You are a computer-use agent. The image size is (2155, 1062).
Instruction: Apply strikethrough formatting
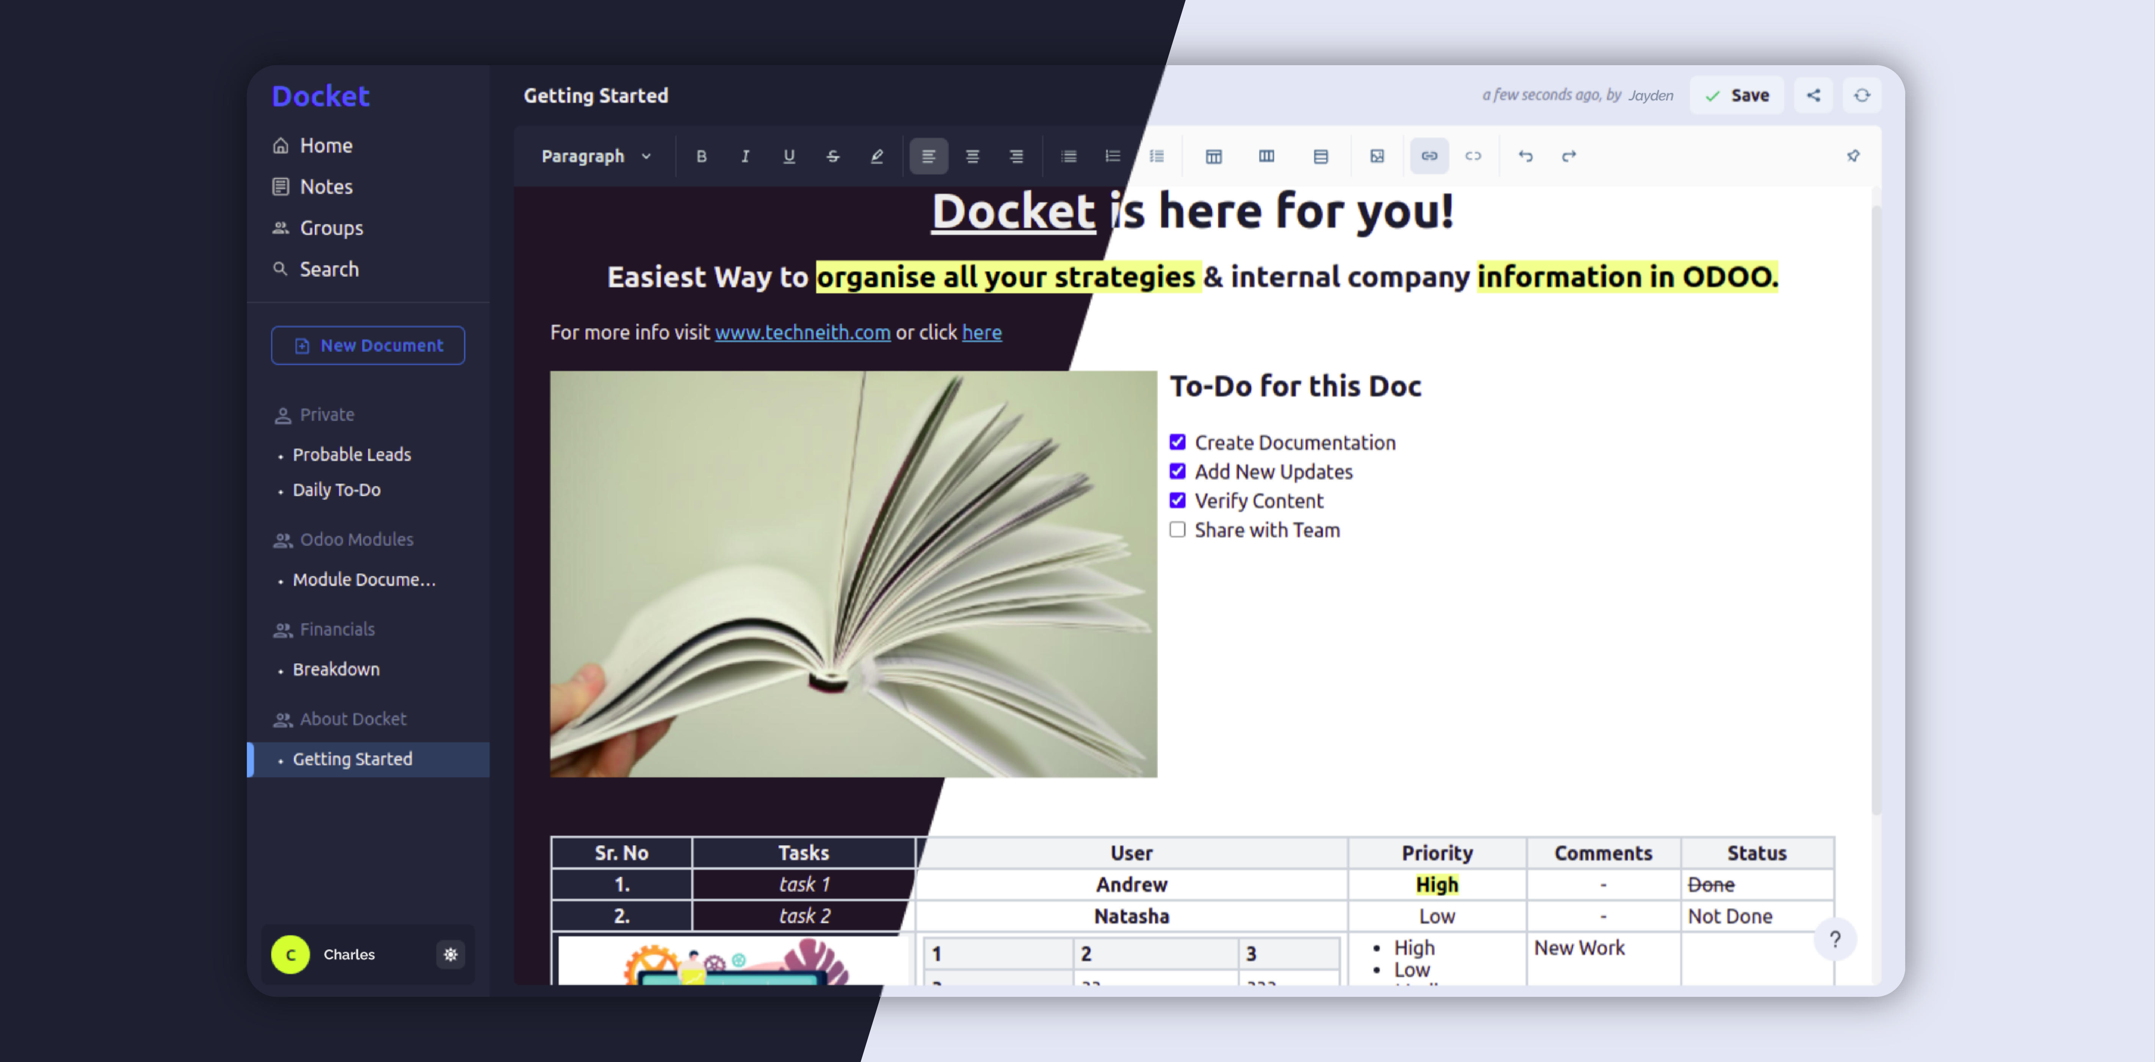(x=832, y=157)
